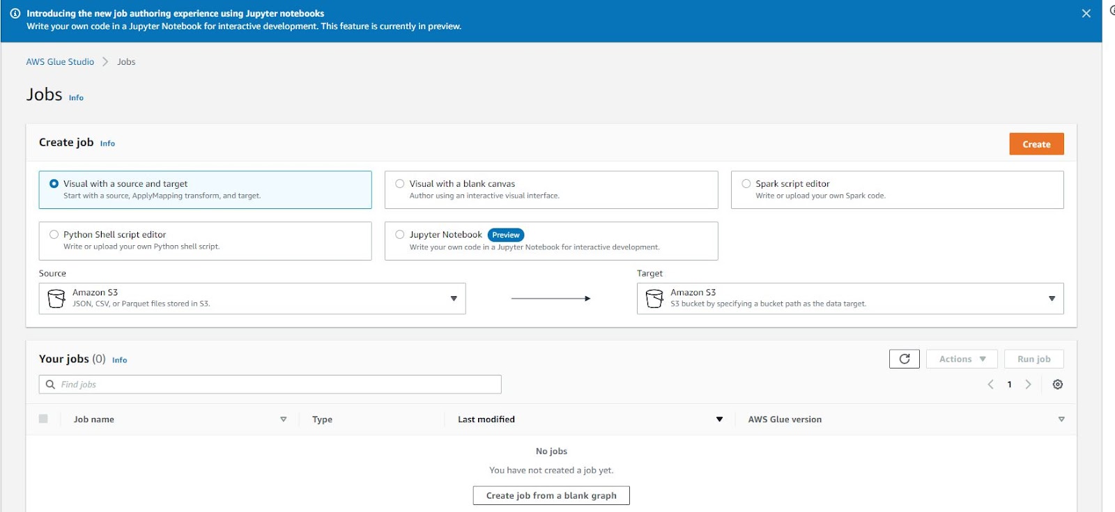Viewport: 1115px width, 512px height.
Task: Click the breadcrumb chevron after AWS Glue Studio
Action: 105,61
